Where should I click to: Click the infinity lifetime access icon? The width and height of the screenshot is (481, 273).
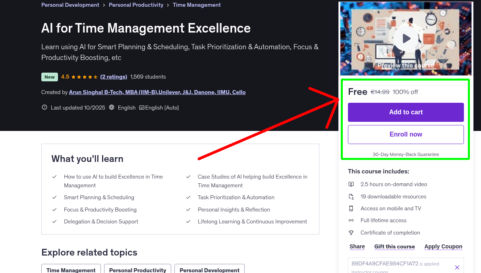(351, 220)
